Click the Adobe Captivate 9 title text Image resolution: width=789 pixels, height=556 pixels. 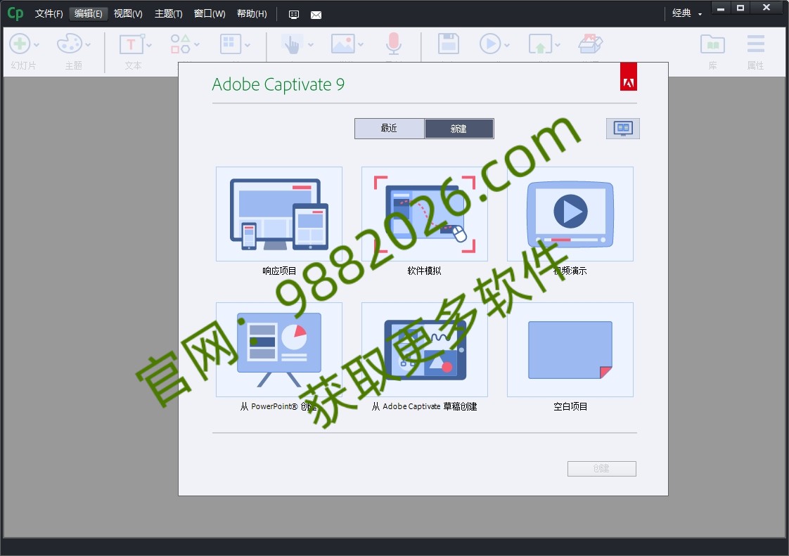pos(278,84)
